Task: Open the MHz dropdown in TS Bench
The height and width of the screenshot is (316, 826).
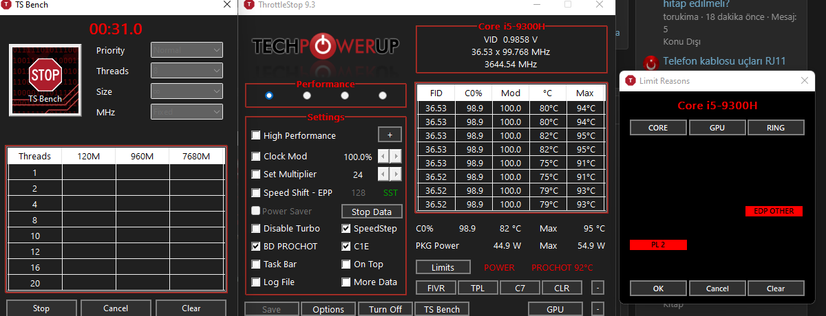Action: click(187, 112)
